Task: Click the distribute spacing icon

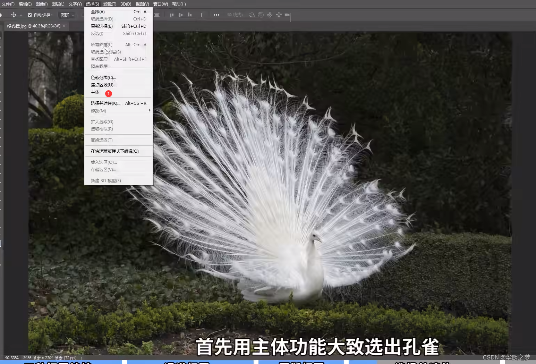Action: tap(201, 15)
